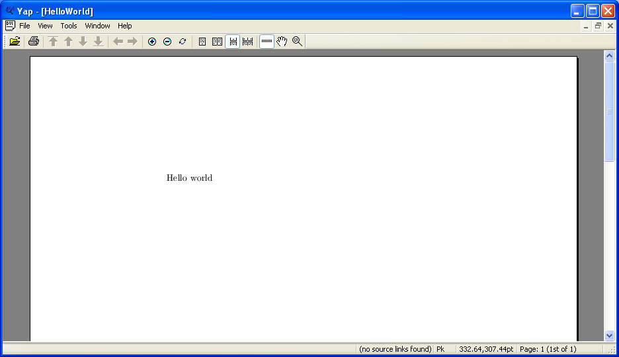The height and width of the screenshot is (357, 619).
Task: Click the Yap title bar application icon
Action: pyautogui.click(x=9, y=11)
